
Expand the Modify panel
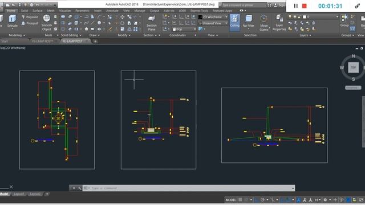[124, 35]
